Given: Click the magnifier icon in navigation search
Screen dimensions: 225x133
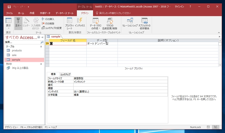Looking at the screenshot, I should [42, 42].
